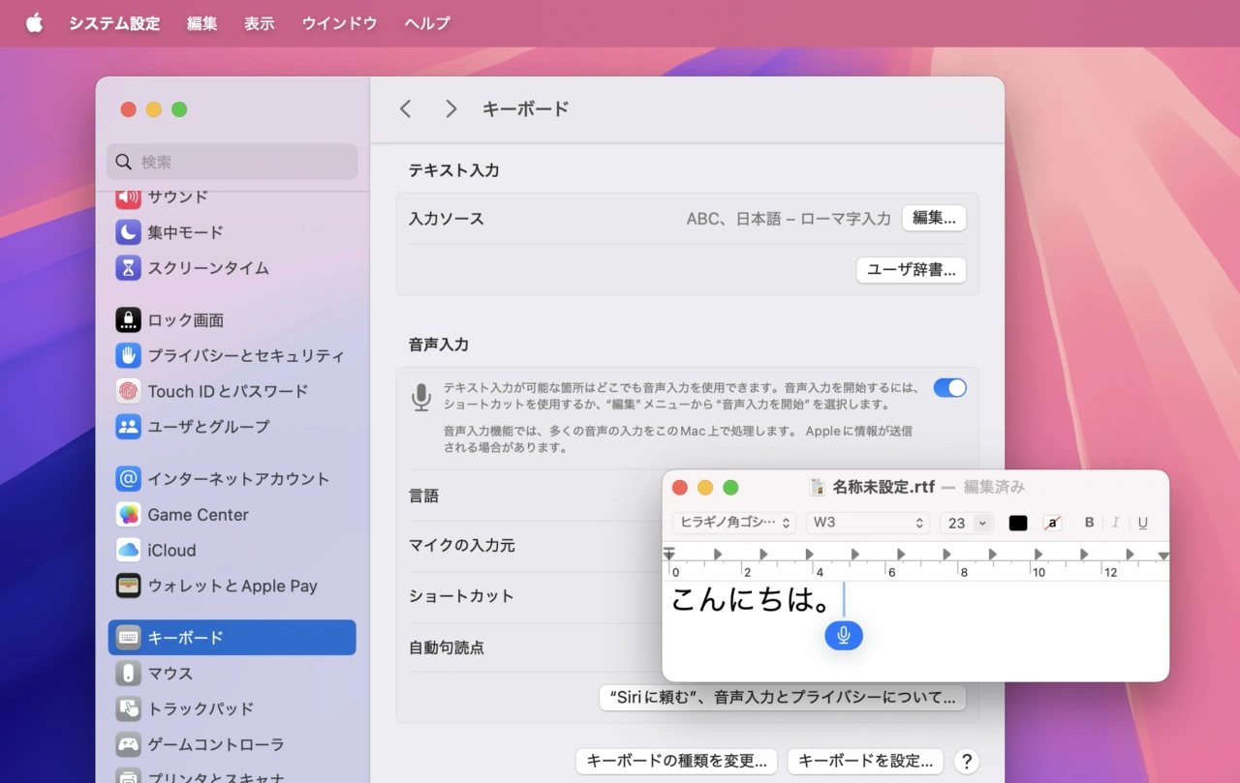
Task: Click the ユーザ辞書... button
Action: click(911, 270)
